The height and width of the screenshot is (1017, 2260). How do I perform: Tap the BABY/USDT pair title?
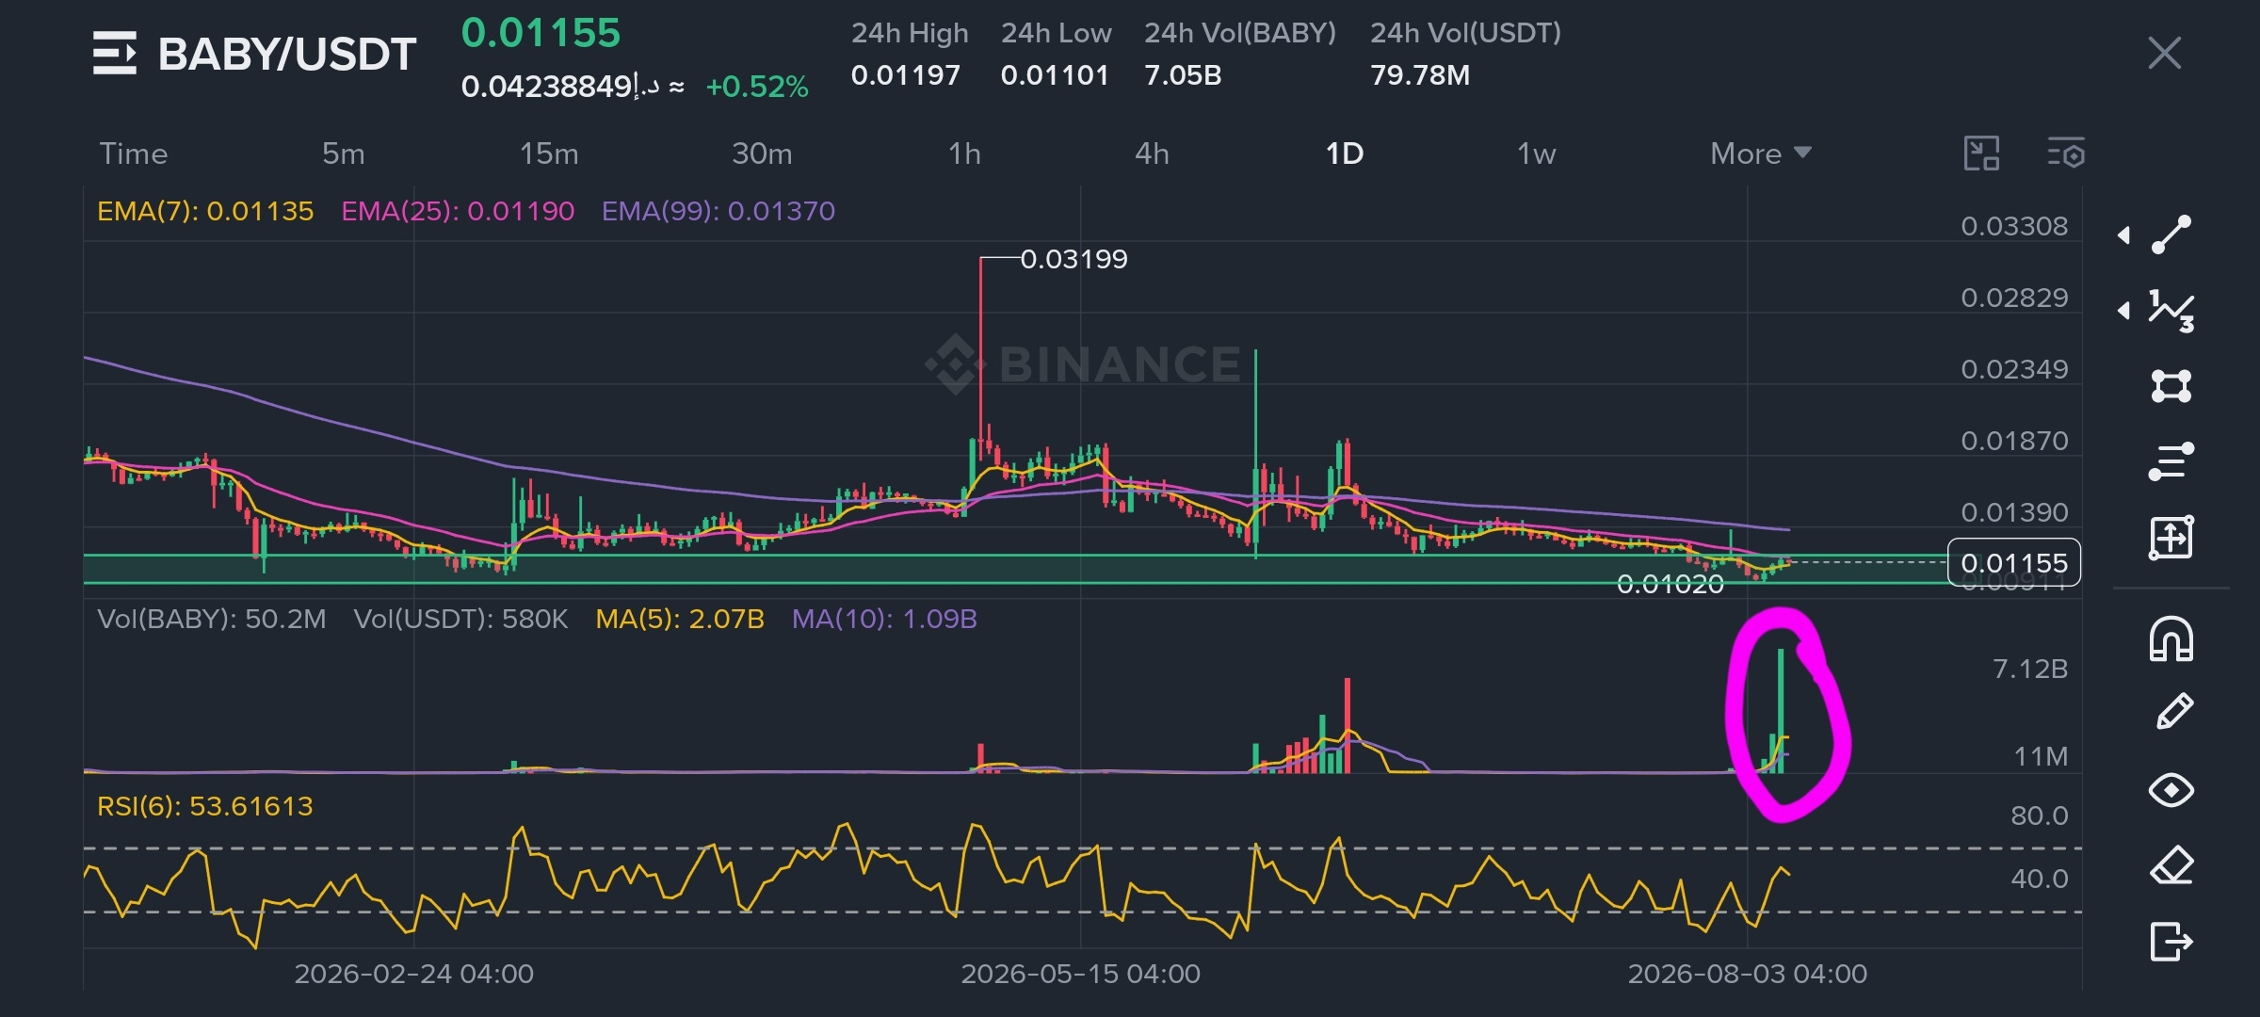287,54
